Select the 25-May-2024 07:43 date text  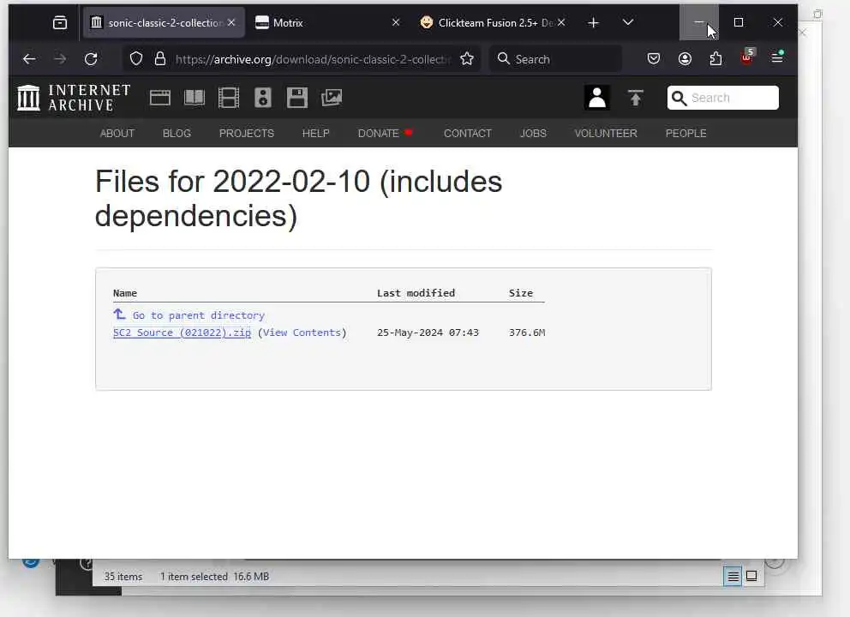(x=428, y=332)
